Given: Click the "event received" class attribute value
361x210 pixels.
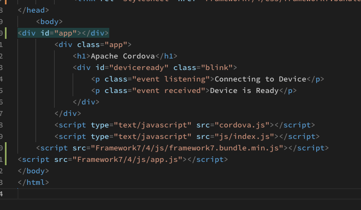Looking at the screenshot, I should coord(169,91).
